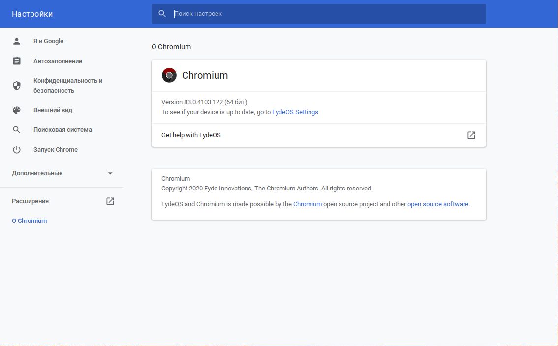Open the FydeOS Settings link
Image resolution: width=558 pixels, height=346 pixels.
pyautogui.click(x=295, y=112)
